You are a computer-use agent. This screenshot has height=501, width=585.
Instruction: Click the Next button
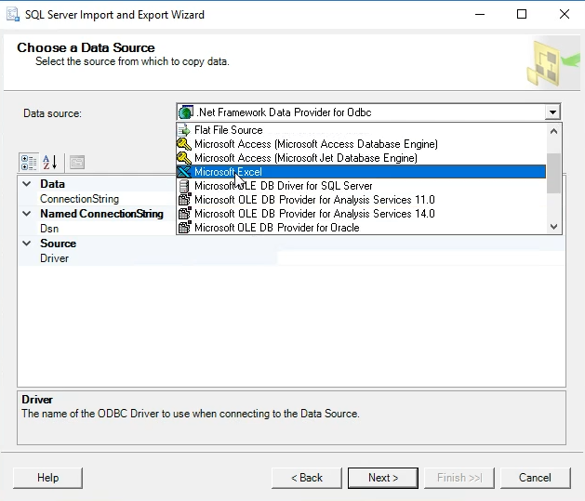383,478
